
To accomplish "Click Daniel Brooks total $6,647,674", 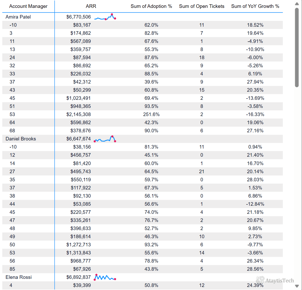I will pyautogui.click(x=78, y=139).
